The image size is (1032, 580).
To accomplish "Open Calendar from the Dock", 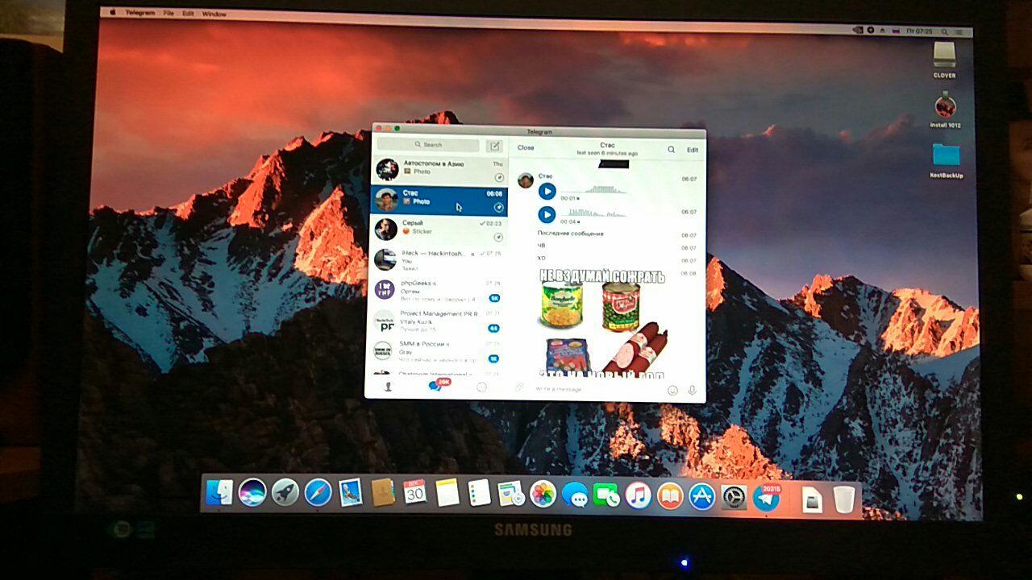I will pos(414,492).
